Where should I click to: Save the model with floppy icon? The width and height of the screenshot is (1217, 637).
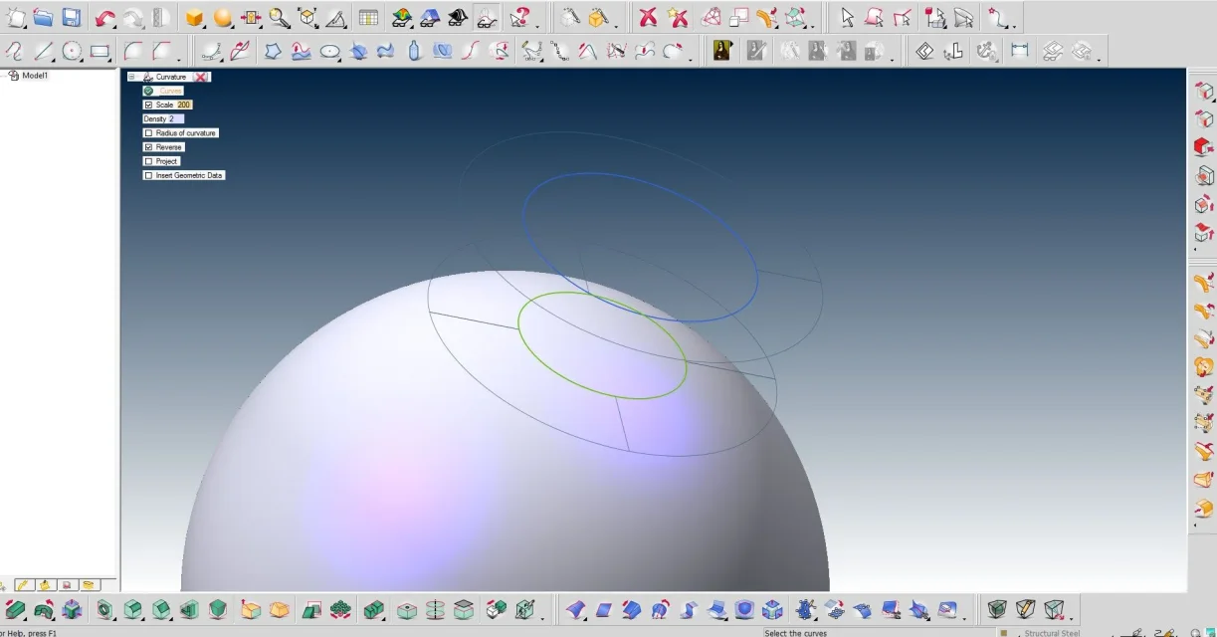[x=71, y=18]
